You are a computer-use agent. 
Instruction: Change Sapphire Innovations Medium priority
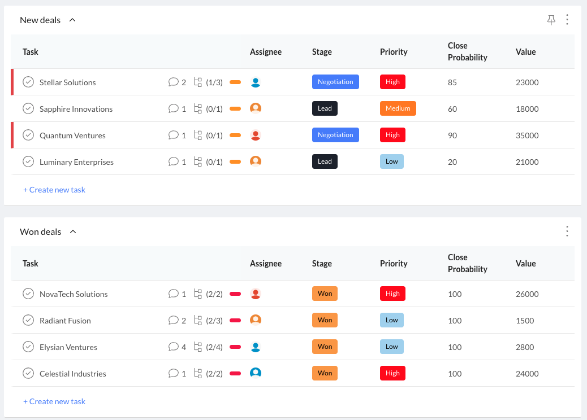click(x=398, y=108)
